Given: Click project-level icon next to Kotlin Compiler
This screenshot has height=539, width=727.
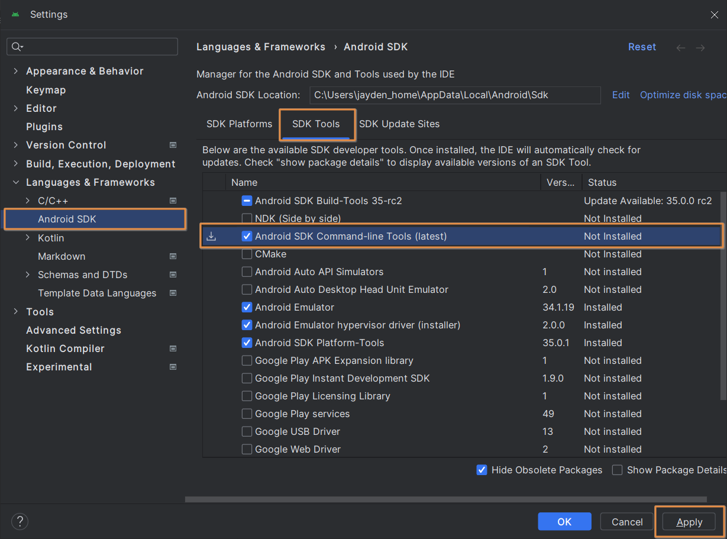Looking at the screenshot, I should pyautogui.click(x=173, y=348).
